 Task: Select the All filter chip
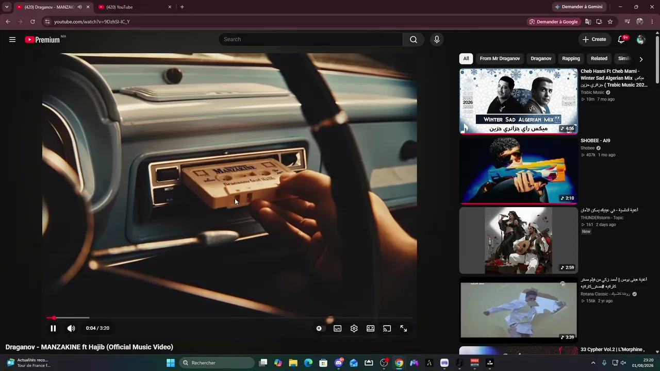coord(466,59)
